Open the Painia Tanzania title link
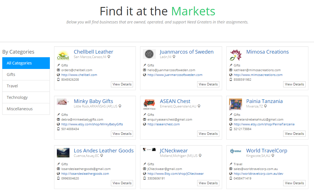Screen dimensions: 314x194 264,101
